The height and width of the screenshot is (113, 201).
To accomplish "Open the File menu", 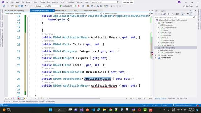I will tap(7, 2).
